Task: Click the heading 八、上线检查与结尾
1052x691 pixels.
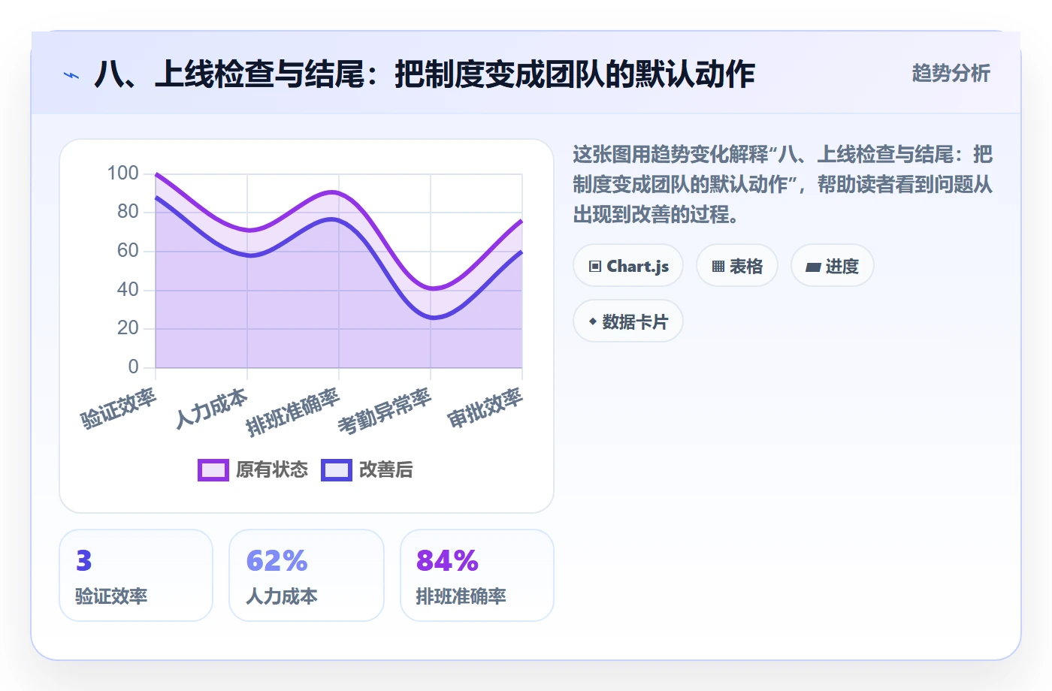Action: point(425,74)
